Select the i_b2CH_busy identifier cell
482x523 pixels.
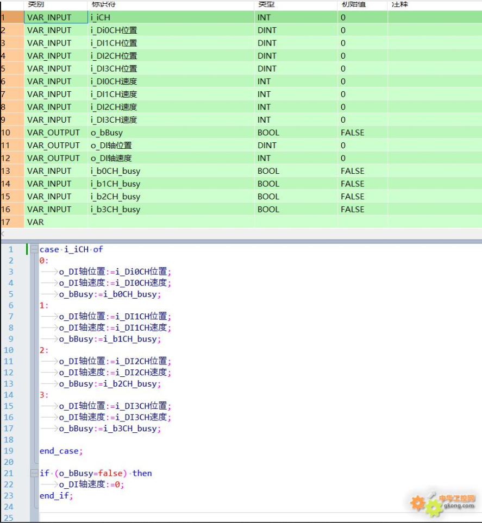(x=171, y=197)
